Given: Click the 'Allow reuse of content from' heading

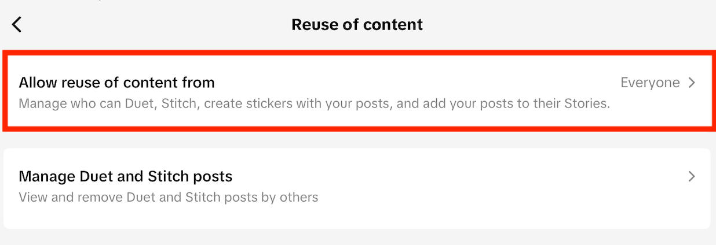Looking at the screenshot, I should (x=116, y=83).
